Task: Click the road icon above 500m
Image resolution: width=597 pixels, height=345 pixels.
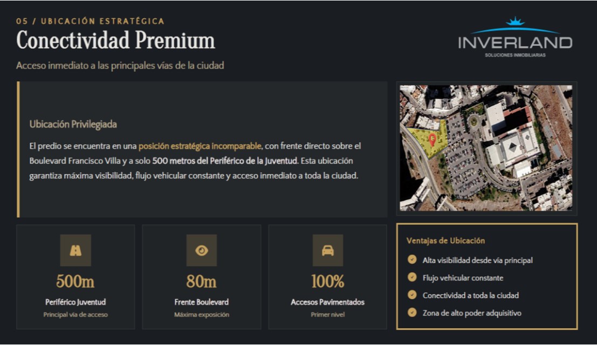Action: coord(76,250)
